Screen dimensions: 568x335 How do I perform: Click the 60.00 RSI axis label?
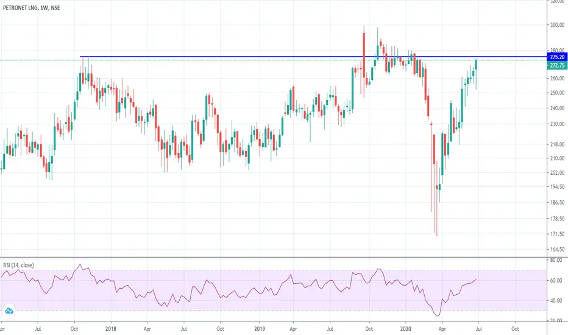(556, 281)
